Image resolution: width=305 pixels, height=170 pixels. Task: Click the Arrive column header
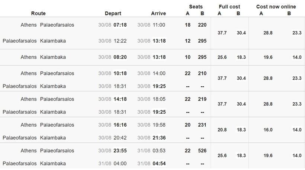158,13
